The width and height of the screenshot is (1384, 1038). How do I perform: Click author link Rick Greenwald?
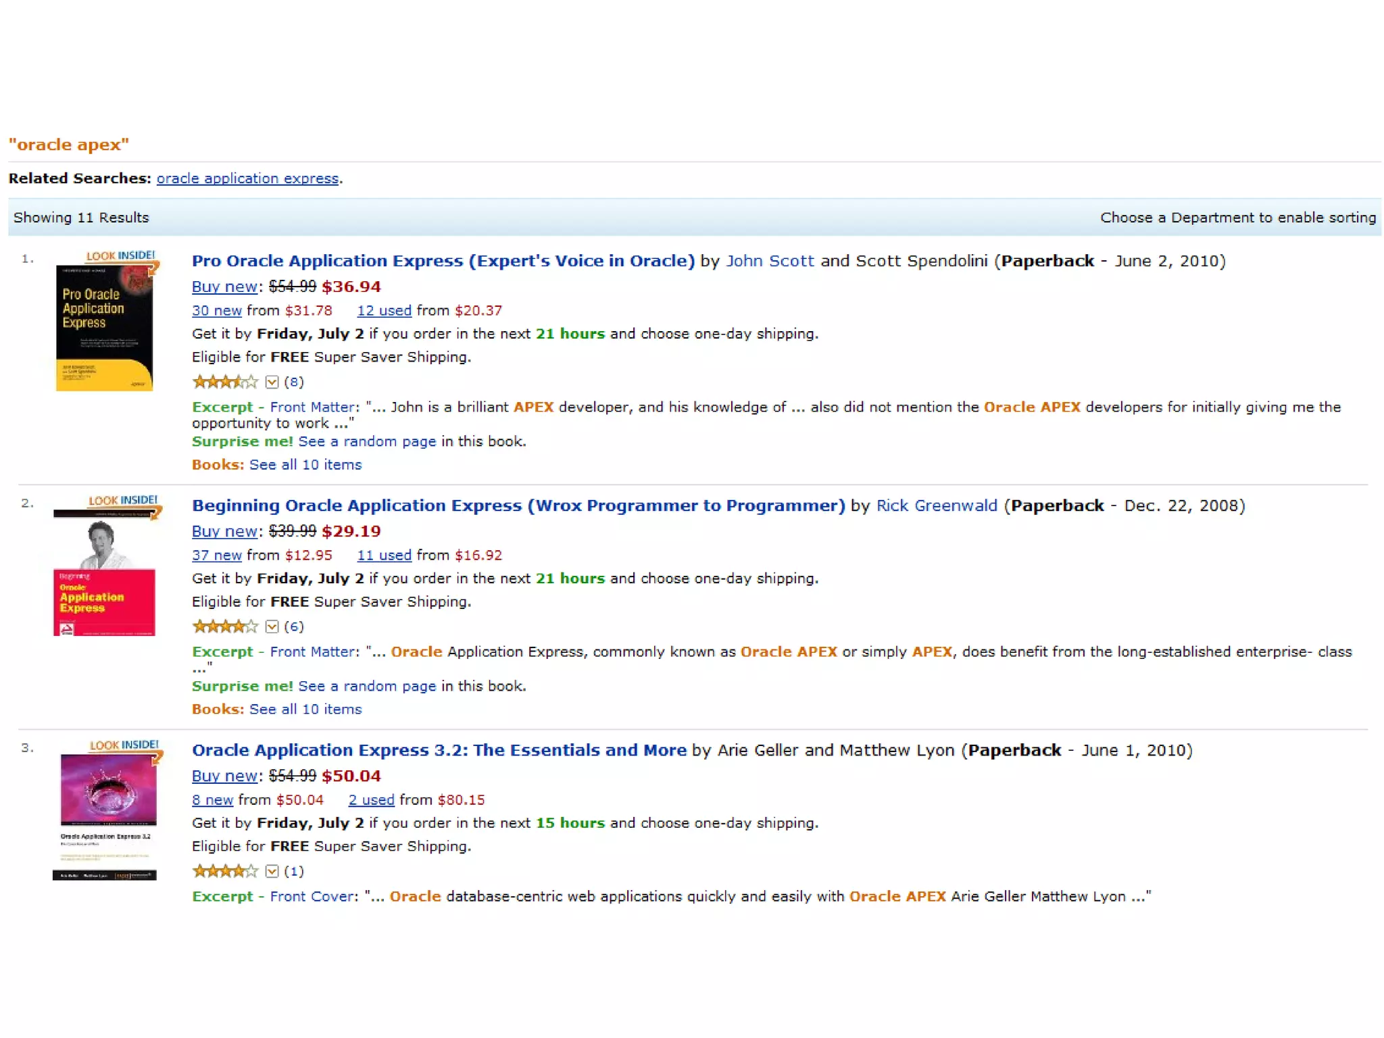[x=936, y=505]
